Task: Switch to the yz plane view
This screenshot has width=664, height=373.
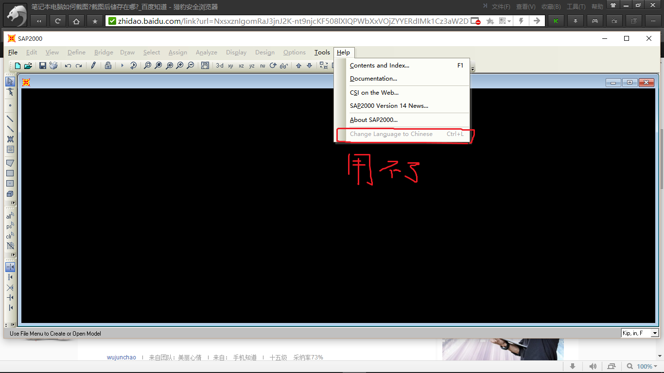Action: (x=252, y=66)
